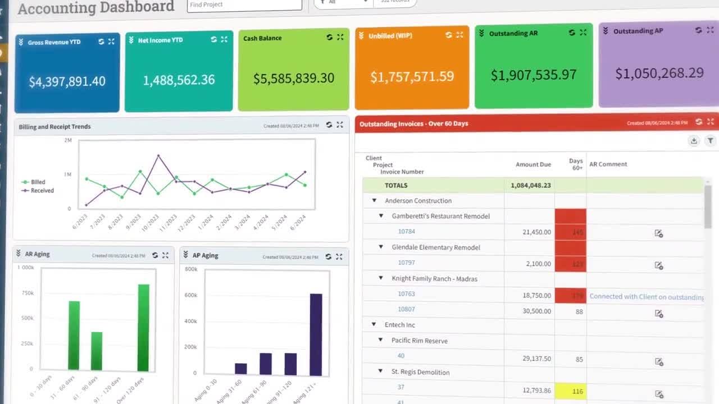Viewport: 719px width, 404px height.
Task: Edit AR comment for invoice 10784
Action: coord(659,233)
